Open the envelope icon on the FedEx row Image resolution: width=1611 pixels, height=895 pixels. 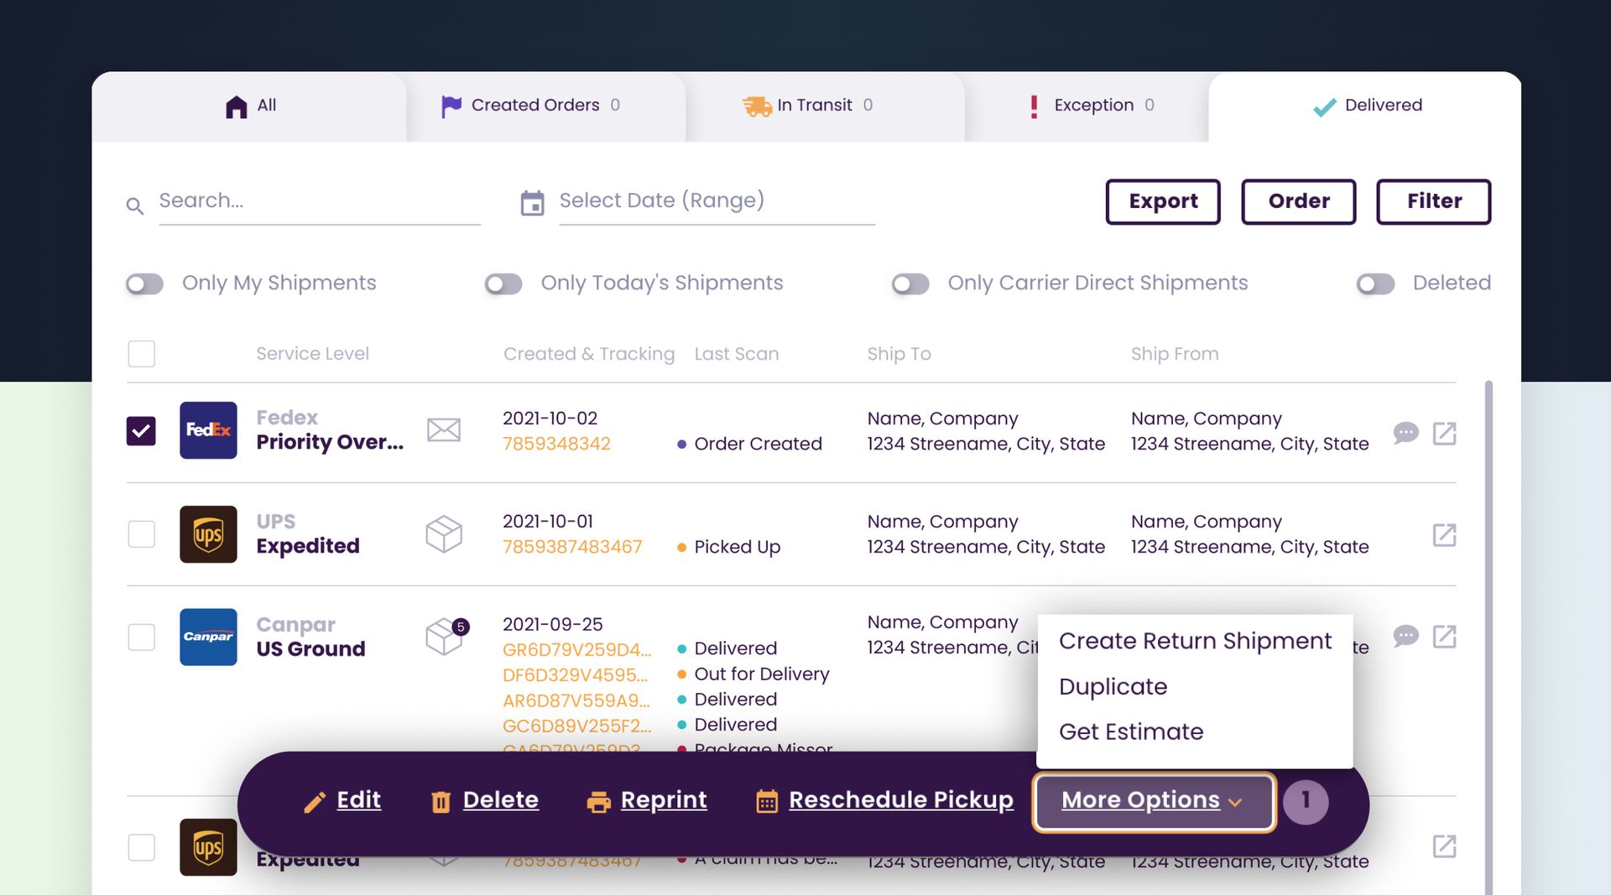(444, 429)
